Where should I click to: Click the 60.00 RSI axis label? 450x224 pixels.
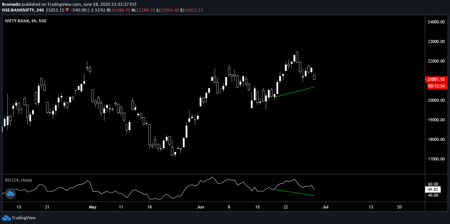point(433,184)
